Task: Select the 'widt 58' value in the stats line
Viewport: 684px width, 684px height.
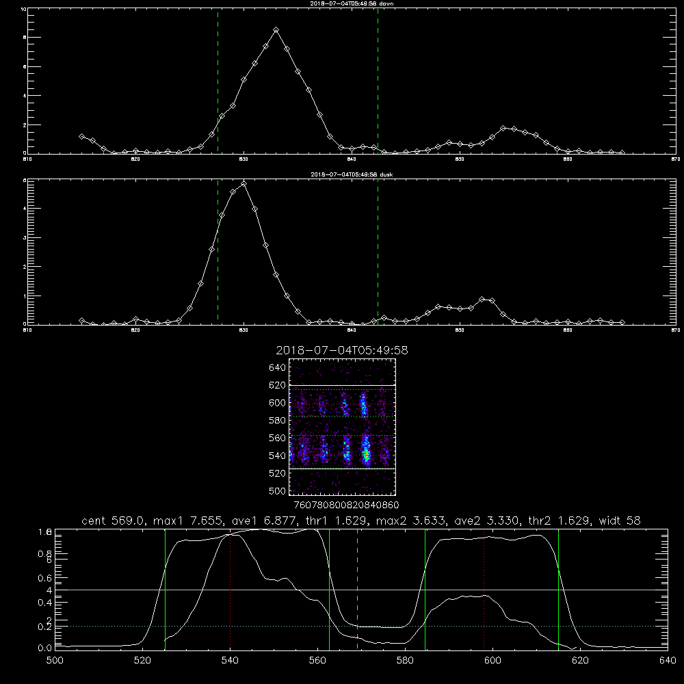Action: pyautogui.click(x=620, y=521)
